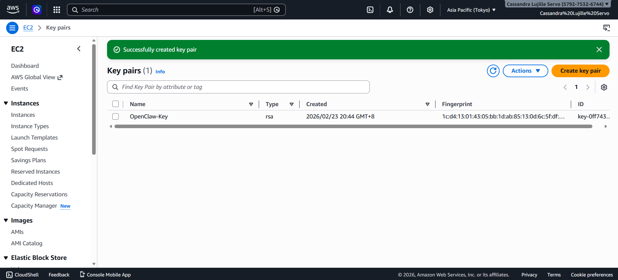The image size is (618, 280).
Task: Click the key-0ff743 ID cell
Action: [x=593, y=116]
